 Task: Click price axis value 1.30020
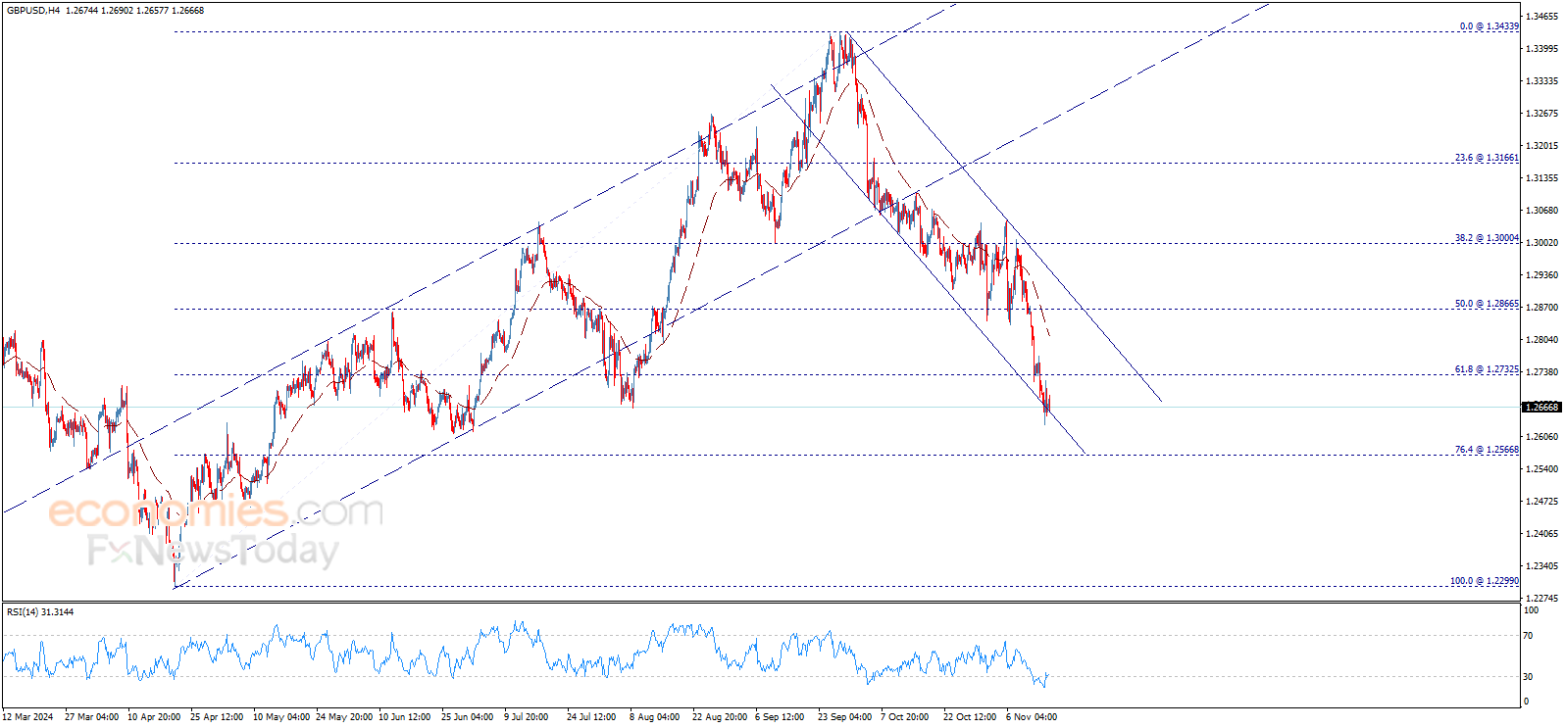(1542, 243)
